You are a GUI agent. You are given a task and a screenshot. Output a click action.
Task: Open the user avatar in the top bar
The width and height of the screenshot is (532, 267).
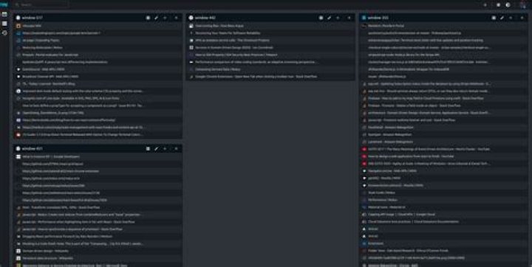[x=523, y=4]
